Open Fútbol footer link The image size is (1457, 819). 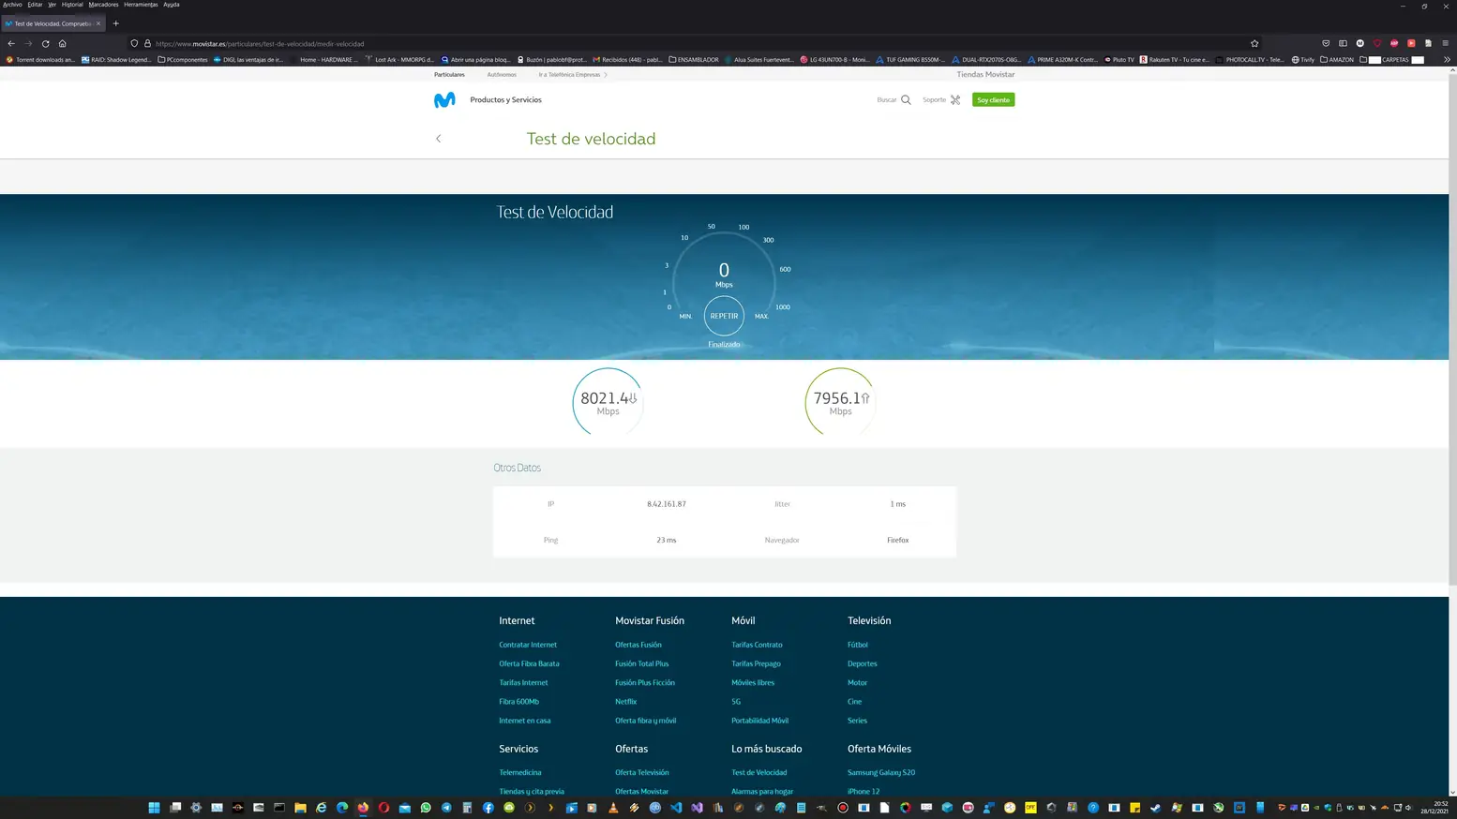pos(858,645)
